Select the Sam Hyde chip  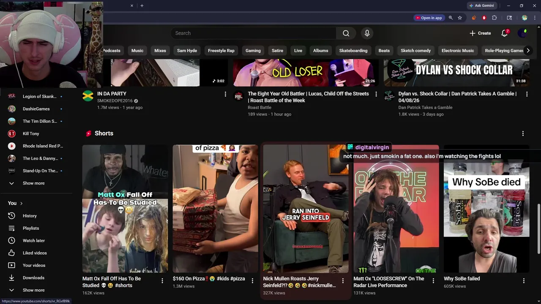pyautogui.click(x=187, y=51)
